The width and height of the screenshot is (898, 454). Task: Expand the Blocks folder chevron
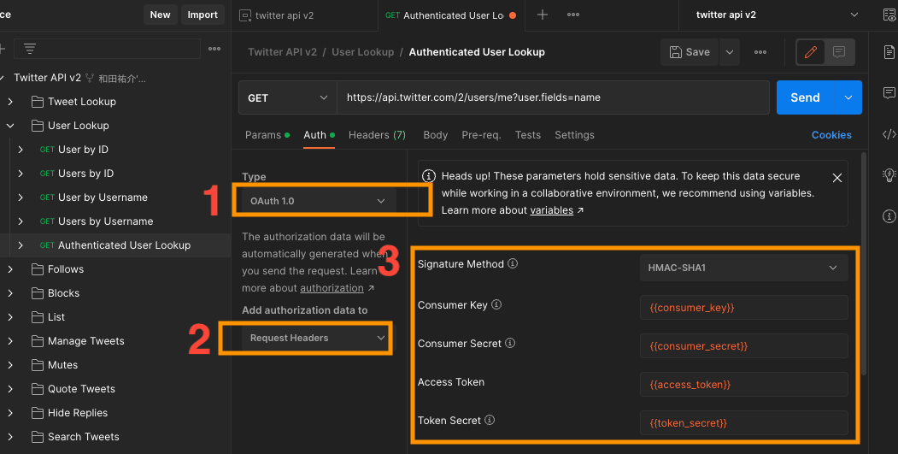click(x=10, y=293)
